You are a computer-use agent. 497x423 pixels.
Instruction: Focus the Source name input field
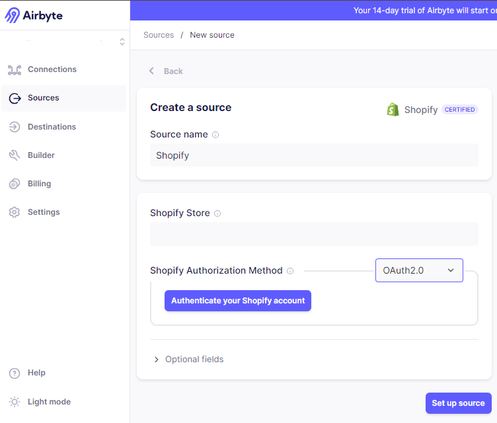[x=314, y=155]
